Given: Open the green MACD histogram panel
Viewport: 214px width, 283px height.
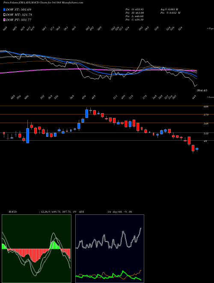Looking at the screenshot, I should pyautogui.click(x=36, y=249).
